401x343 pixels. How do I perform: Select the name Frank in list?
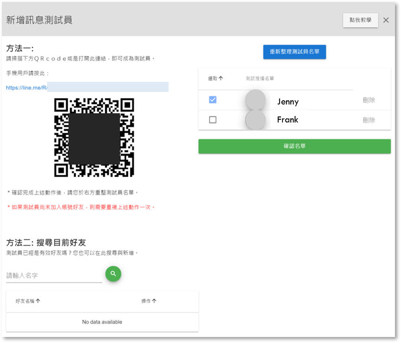coord(288,120)
